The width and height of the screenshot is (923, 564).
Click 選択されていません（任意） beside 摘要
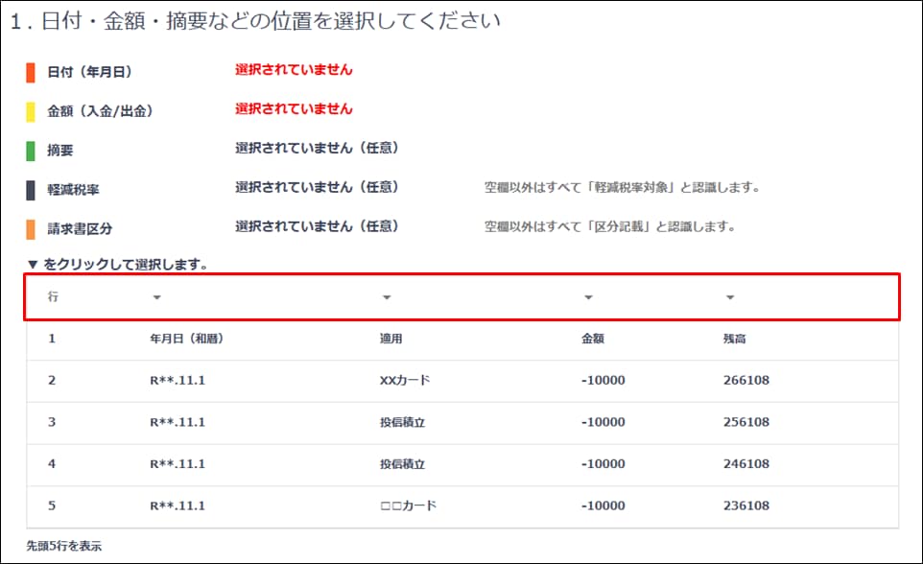pyautogui.click(x=318, y=148)
